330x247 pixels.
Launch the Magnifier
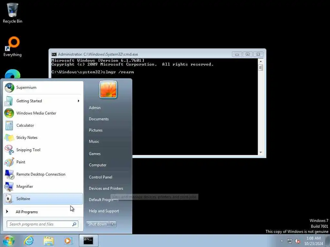click(43, 186)
